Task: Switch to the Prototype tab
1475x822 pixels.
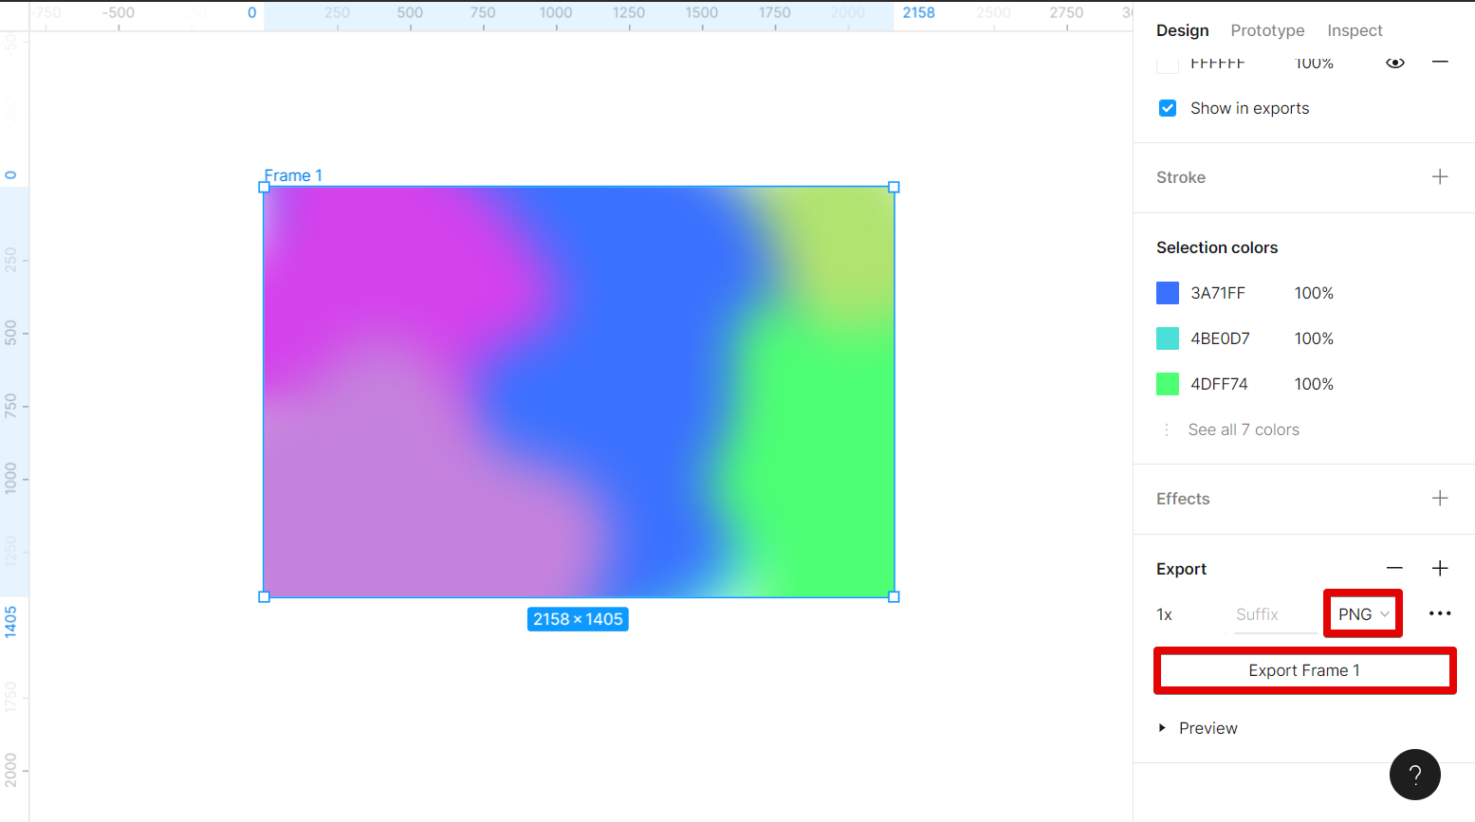Action: [1267, 30]
